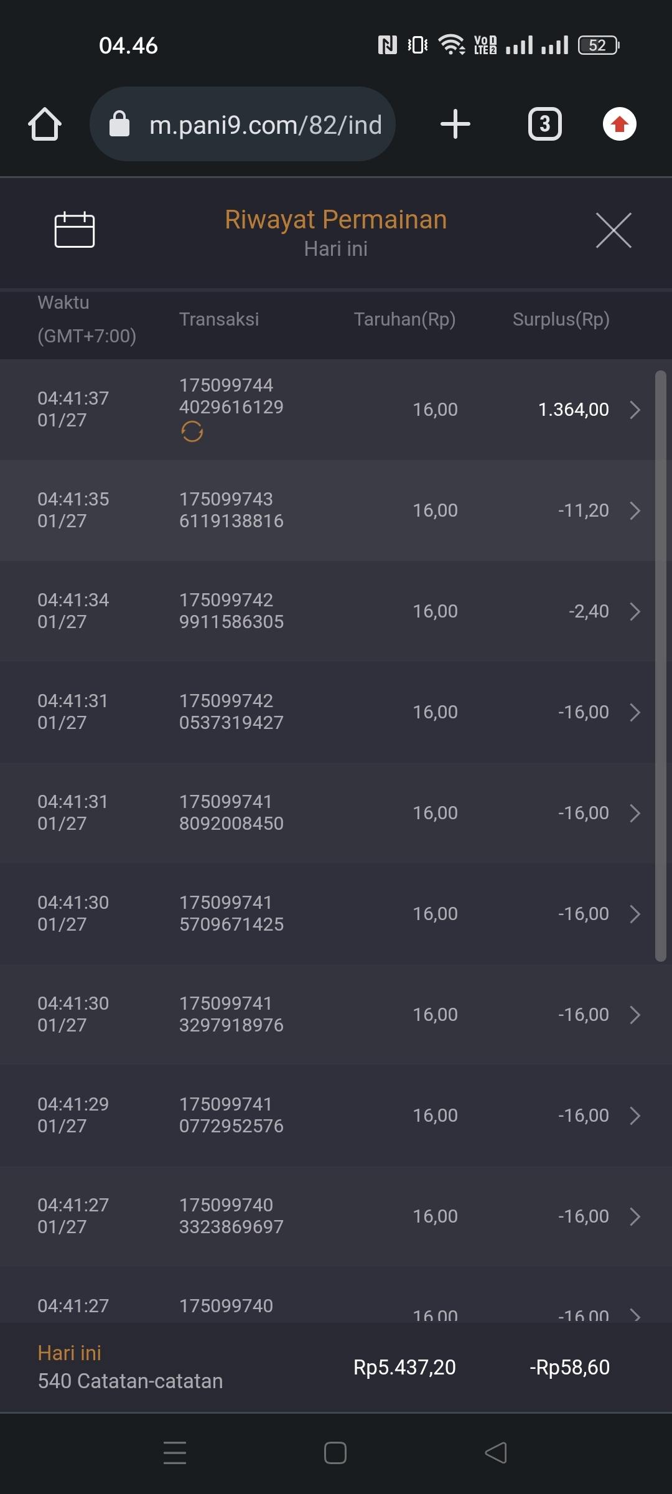Tap the browser home icon
This screenshot has width=672, height=1494.
pyautogui.click(x=45, y=124)
